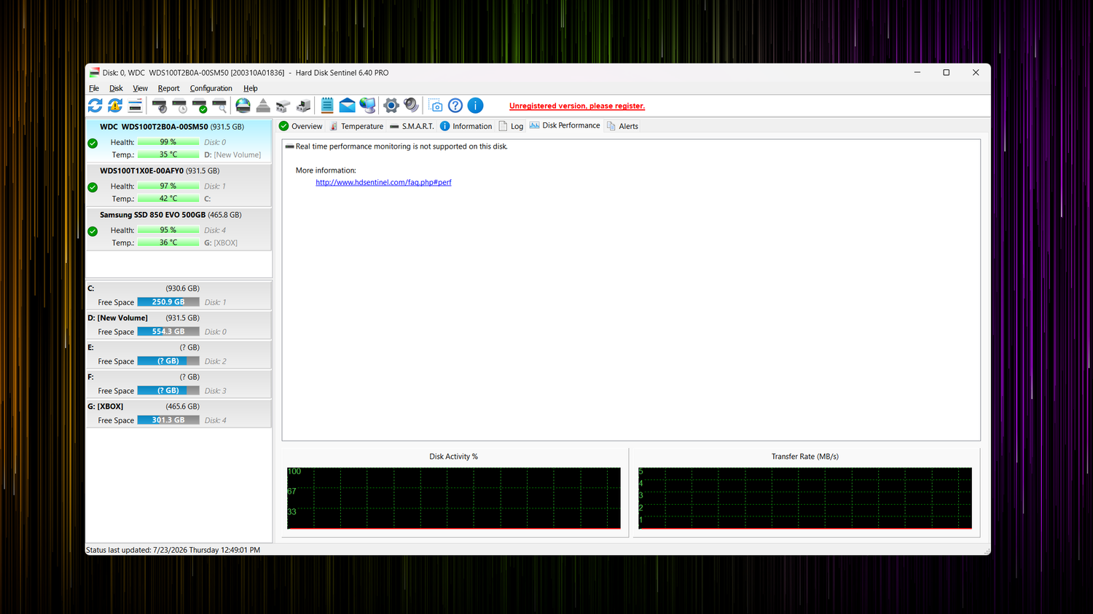Click the 42 °C temperature bar

(x=168, y=198)
